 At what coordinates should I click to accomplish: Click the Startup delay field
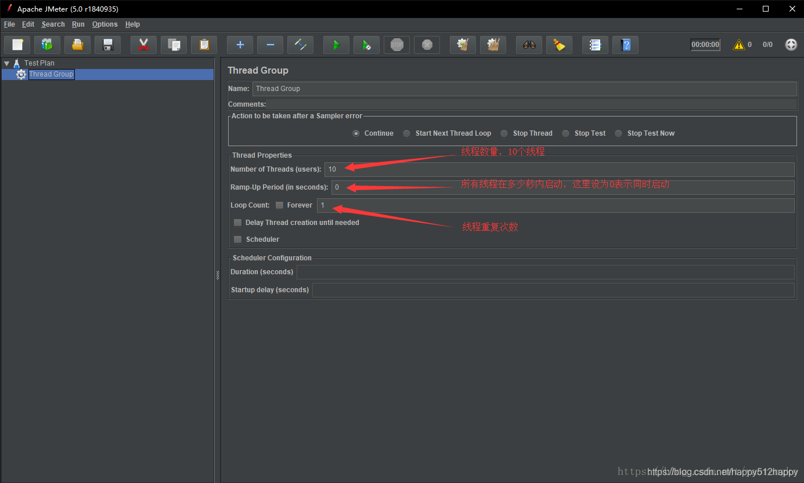click(553, 290)
